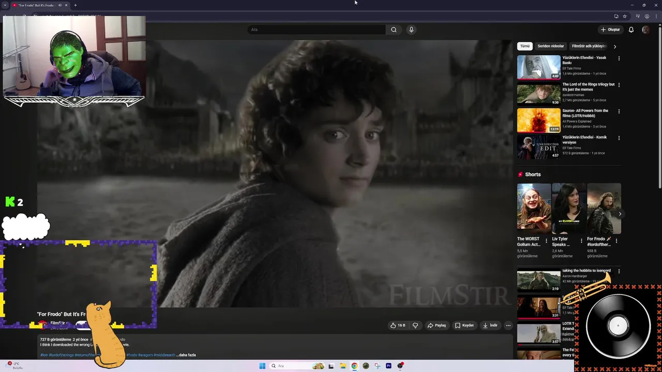Open the weather widget on the taskbar
The image size is (662, 372).
point(14,365)
